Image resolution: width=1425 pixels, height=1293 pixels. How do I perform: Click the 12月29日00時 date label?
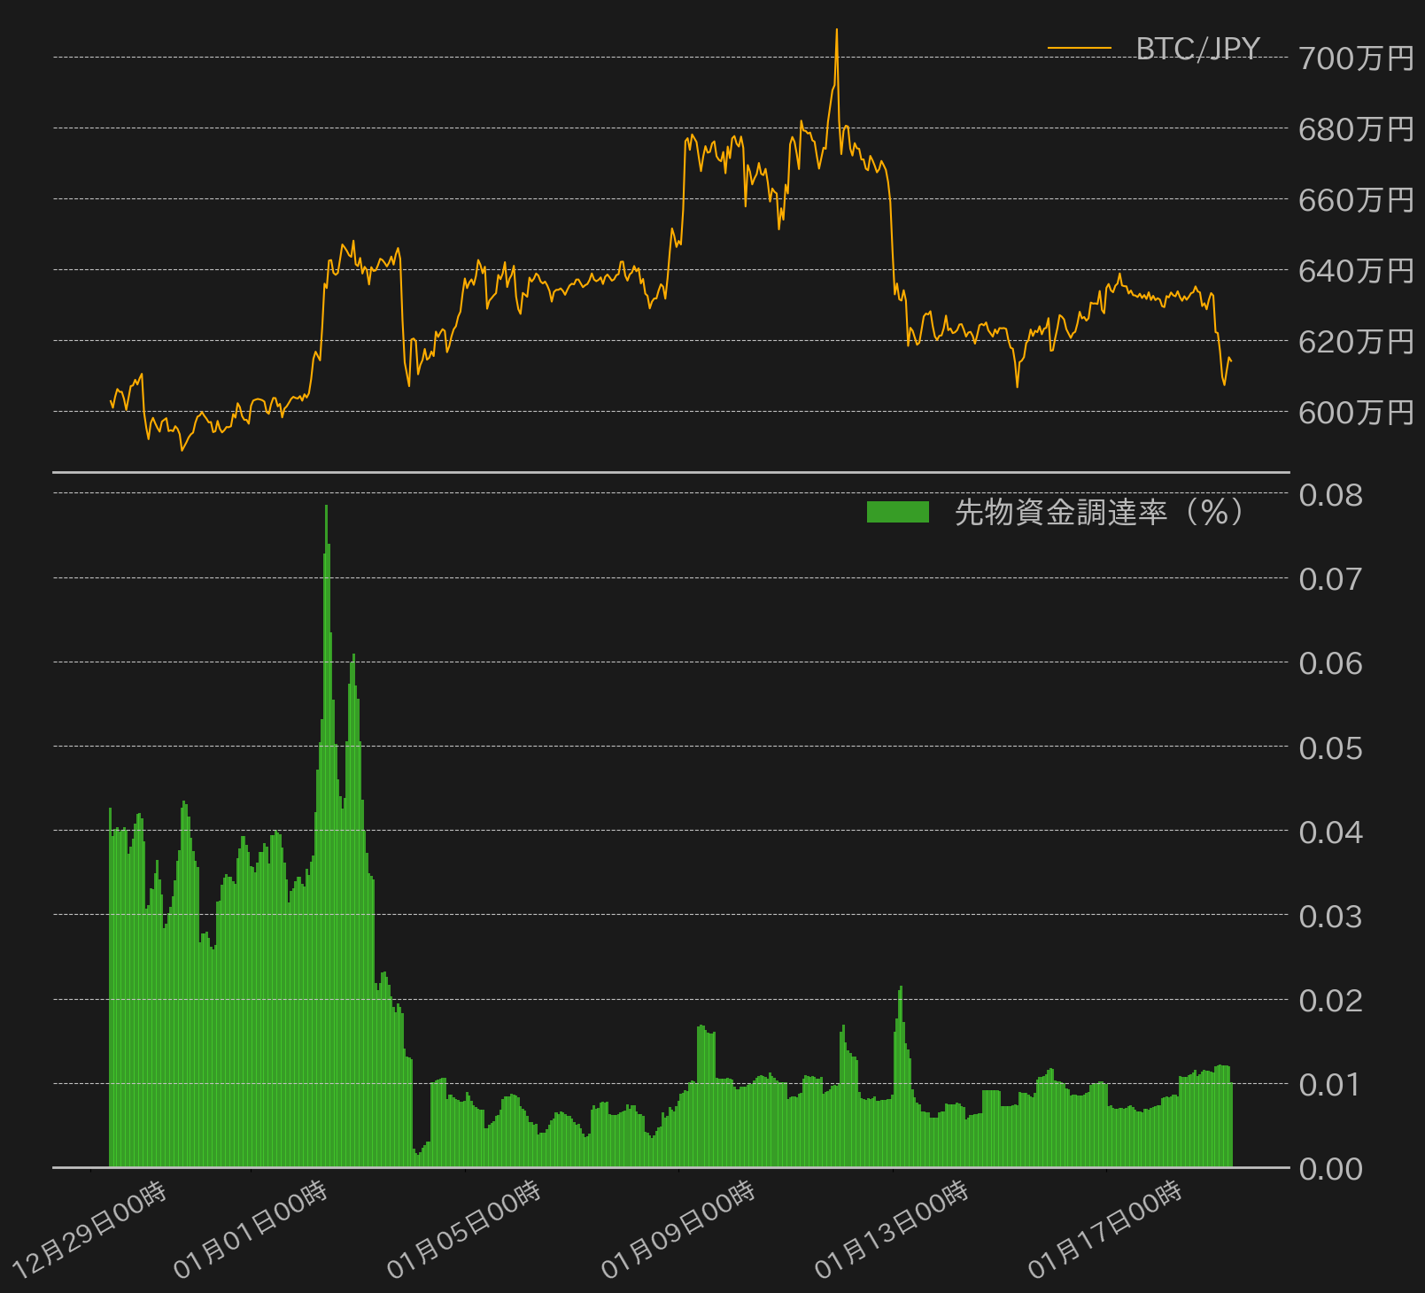90,1230
